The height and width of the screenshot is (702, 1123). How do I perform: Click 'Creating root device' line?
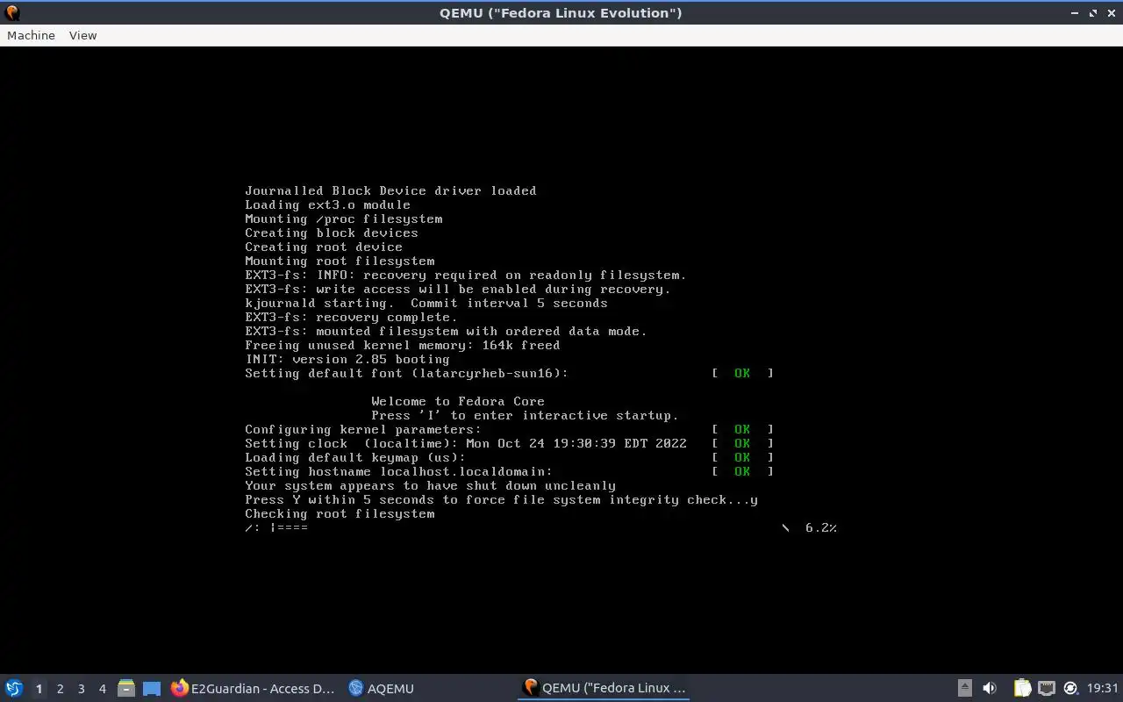pos(324,247)
